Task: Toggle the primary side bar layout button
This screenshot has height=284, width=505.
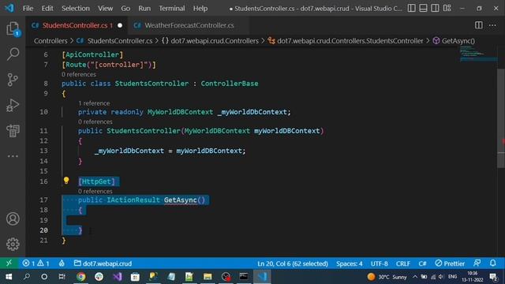Action: (x=412, y=8)
